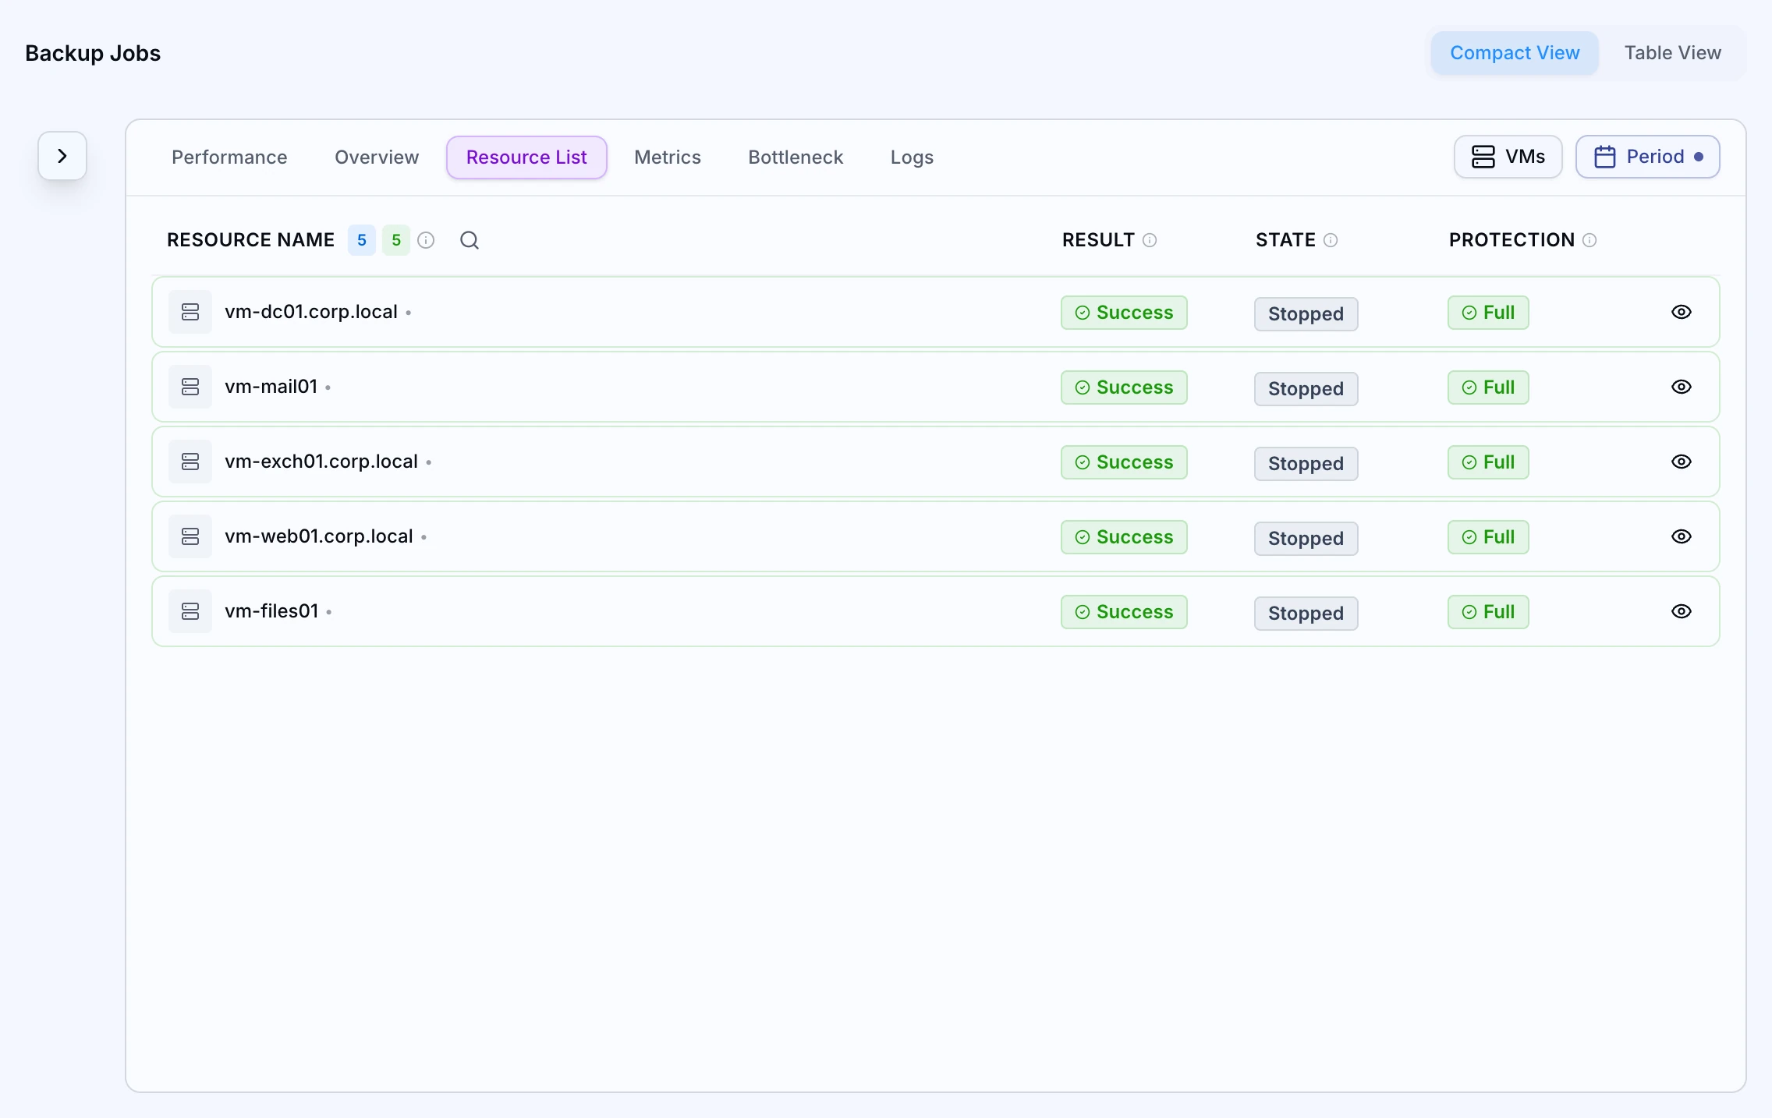The image size is (1772, 1118).
Task: Select the vm-dc01.corp.local resource name
Action: coord(311,312)
